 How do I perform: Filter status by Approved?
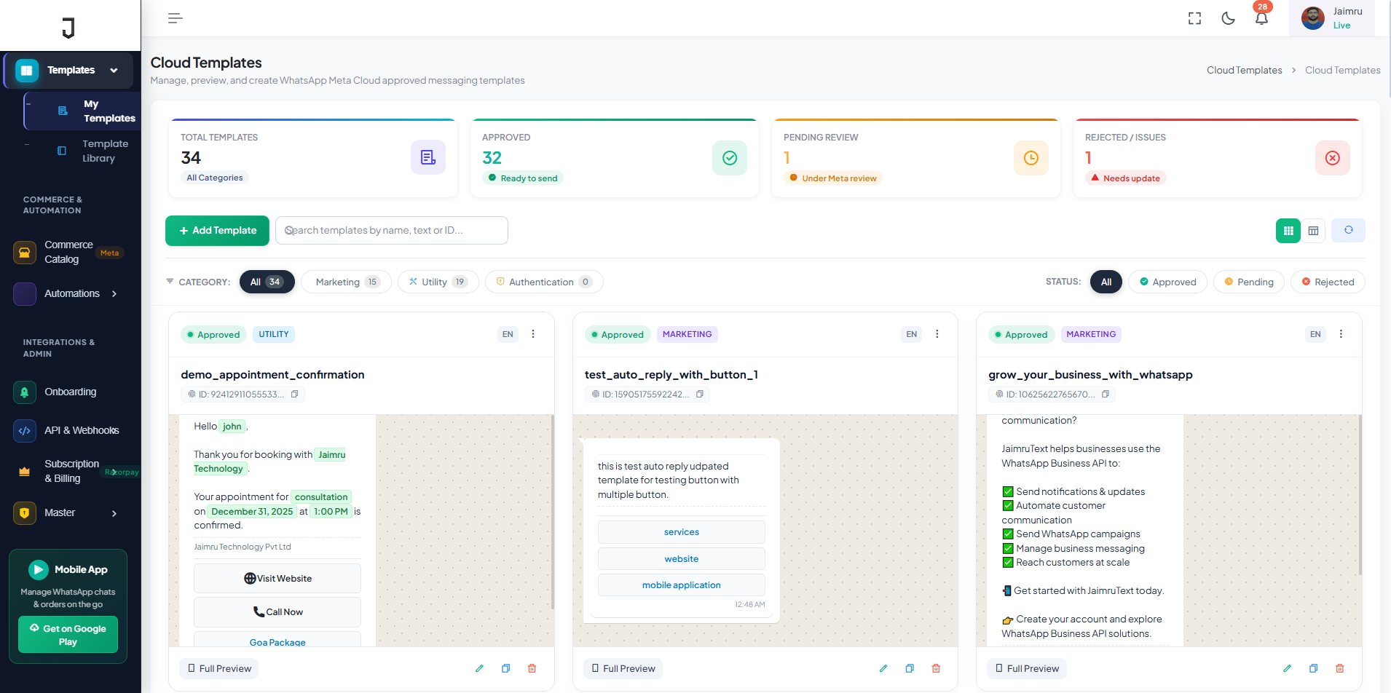point(1167,282)
